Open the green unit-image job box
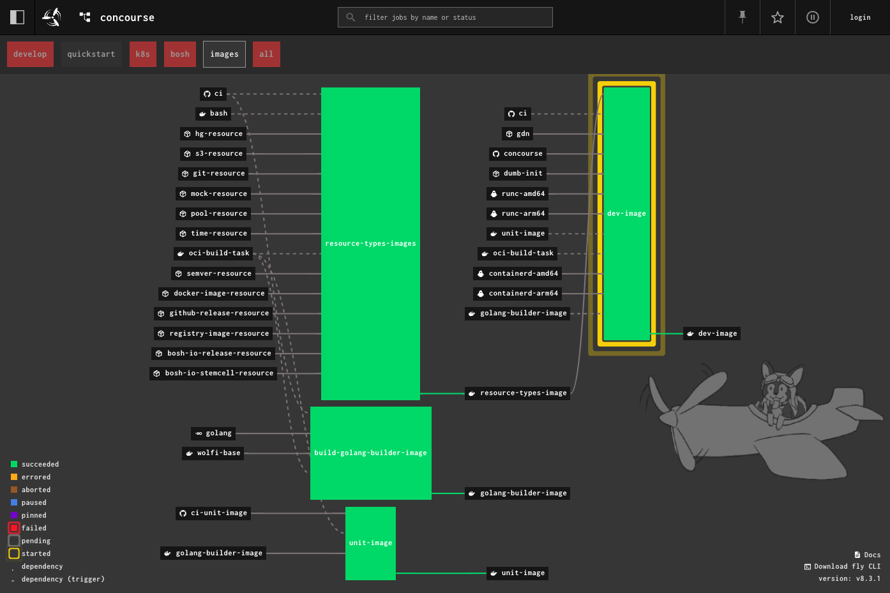The height and width of the screenshot is (593, 890). click(370, 543)
